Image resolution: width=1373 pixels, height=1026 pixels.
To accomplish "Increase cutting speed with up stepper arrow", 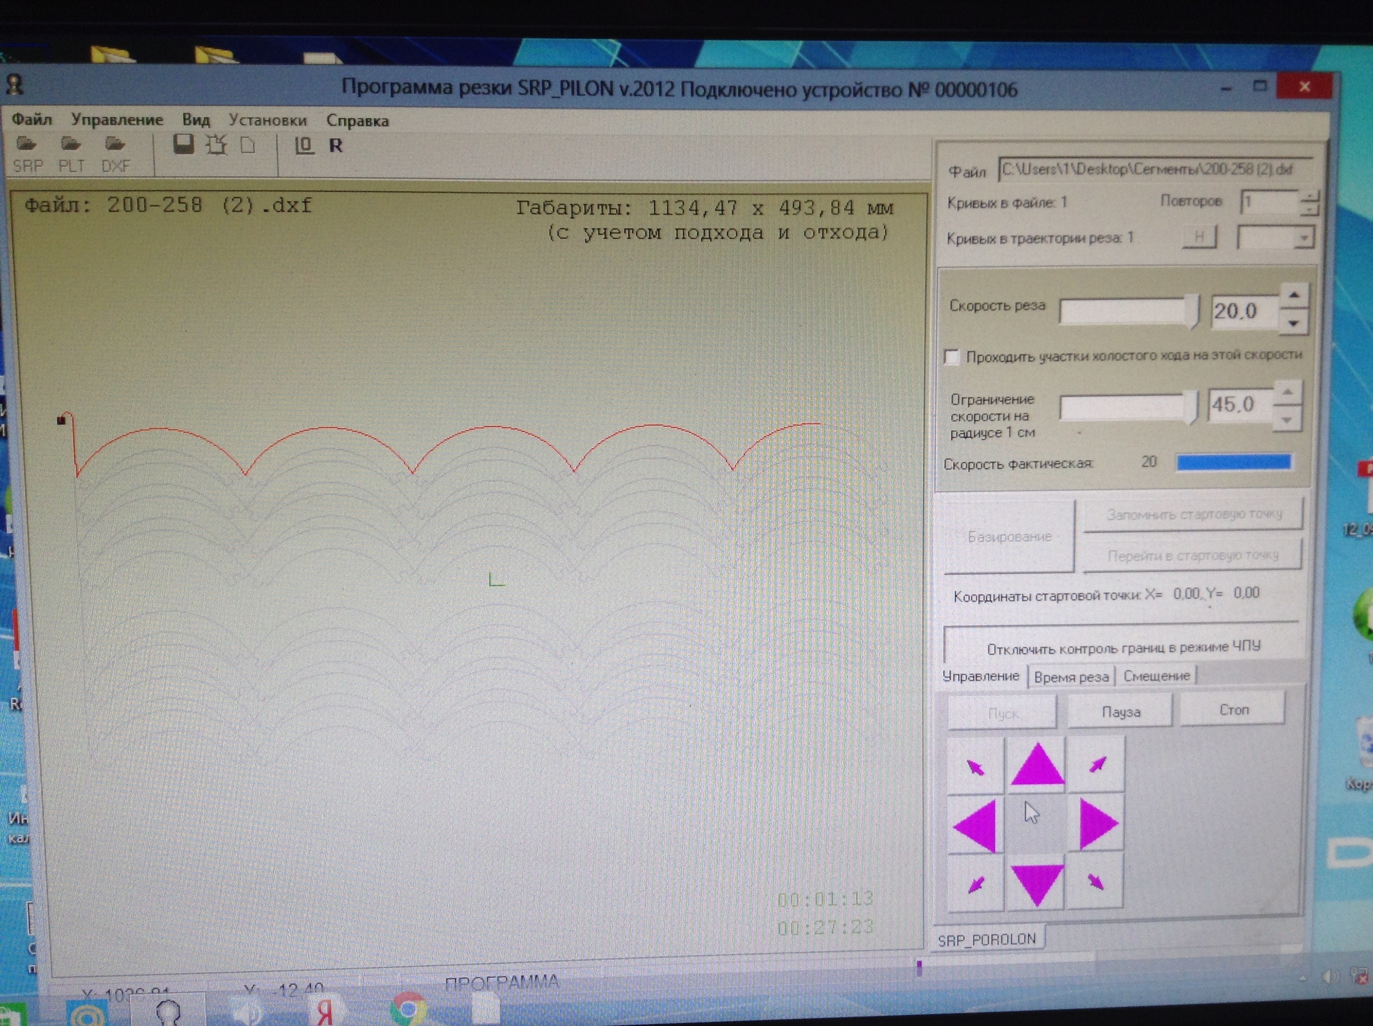I will tap(1294, 296).
